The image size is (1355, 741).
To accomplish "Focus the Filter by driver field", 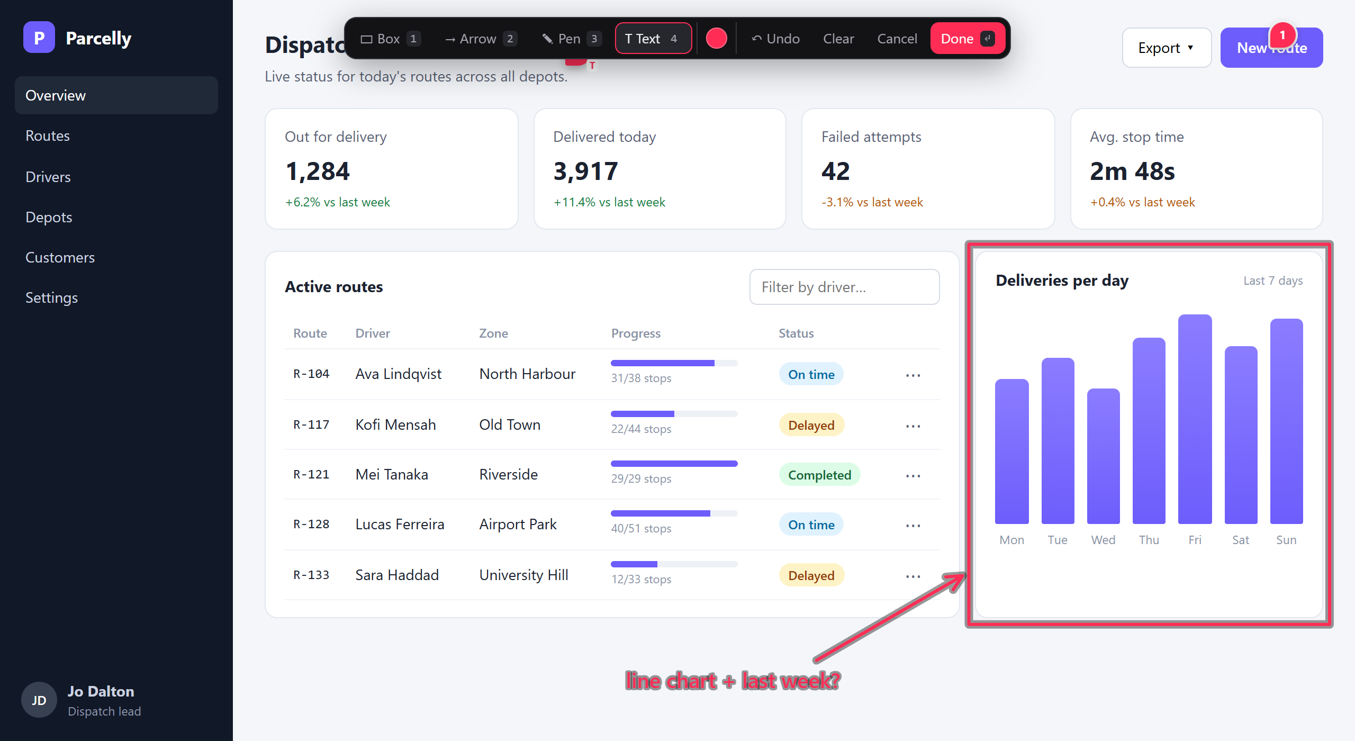I will tap(844, 287).
